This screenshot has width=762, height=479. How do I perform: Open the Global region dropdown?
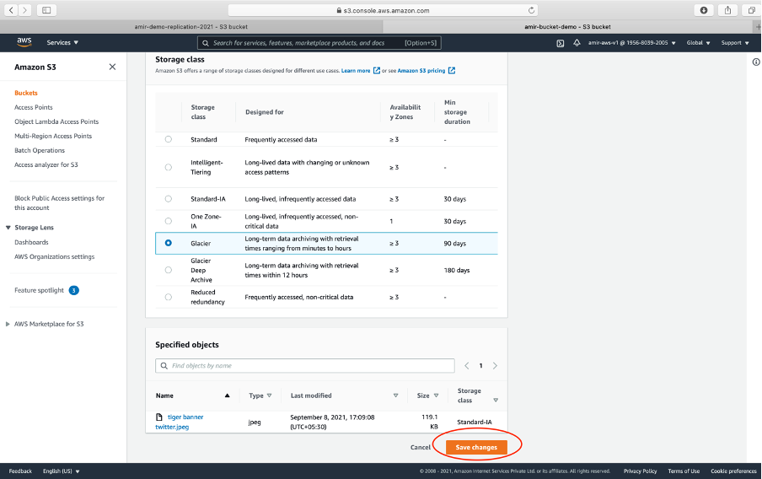pos(698,43)
